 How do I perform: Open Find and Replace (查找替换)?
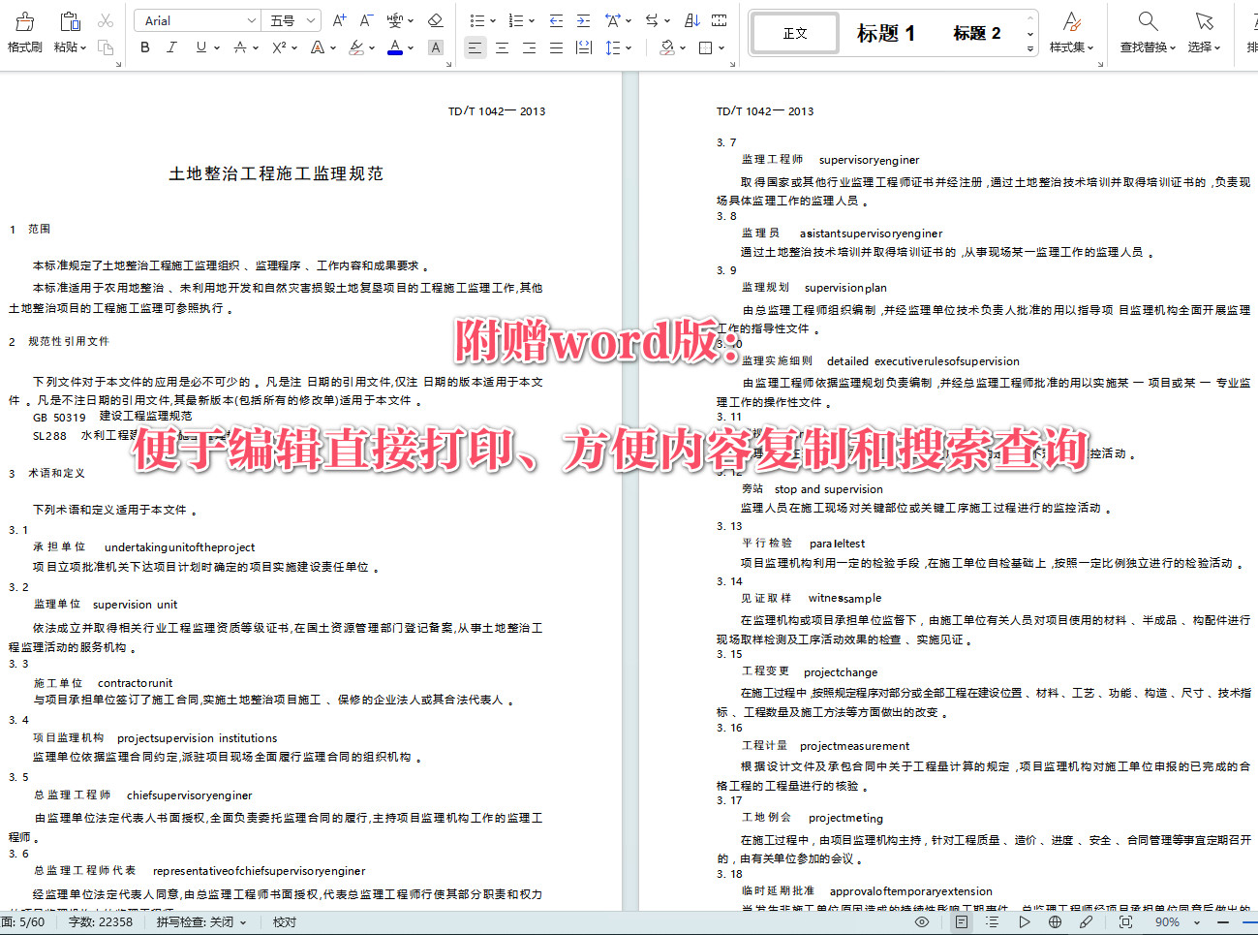pyautogui.click(x=1147, y=29)
